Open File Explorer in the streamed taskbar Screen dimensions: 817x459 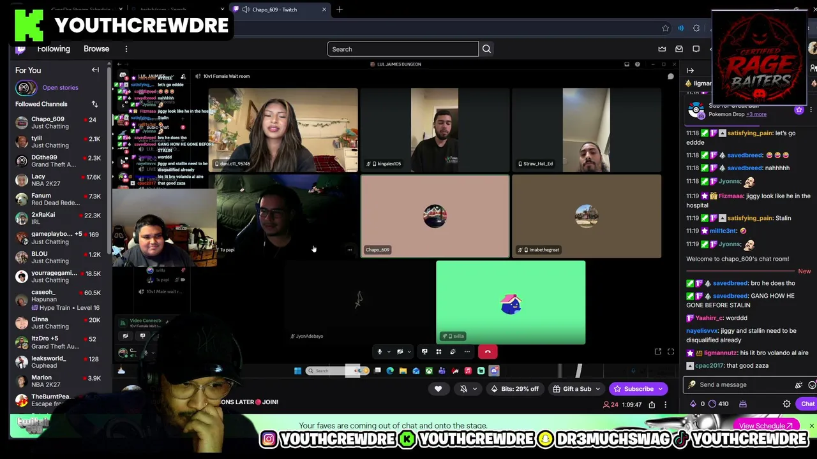(x=403, y=370)
